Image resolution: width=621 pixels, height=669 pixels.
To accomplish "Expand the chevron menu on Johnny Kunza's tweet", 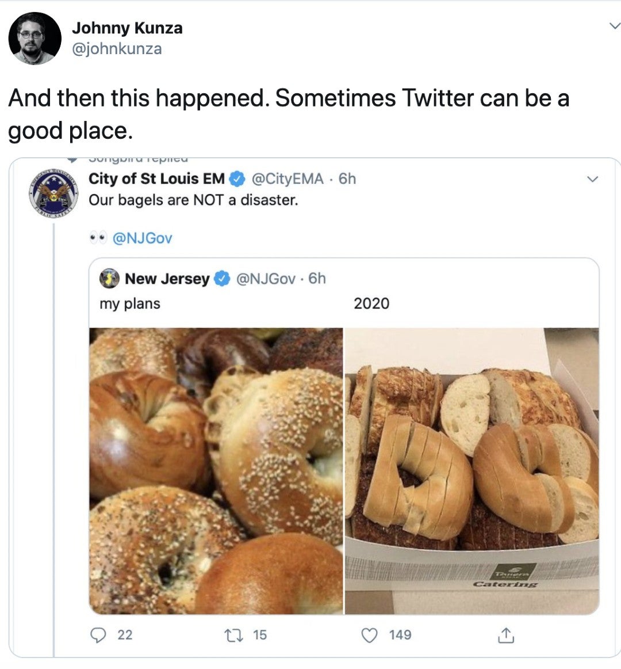I will (x=615, y=25).
